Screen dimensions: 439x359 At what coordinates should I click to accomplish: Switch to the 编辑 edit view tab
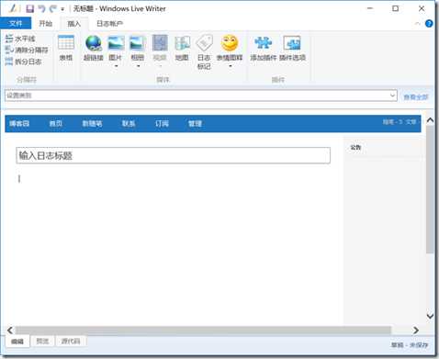[x=17, y=342]
